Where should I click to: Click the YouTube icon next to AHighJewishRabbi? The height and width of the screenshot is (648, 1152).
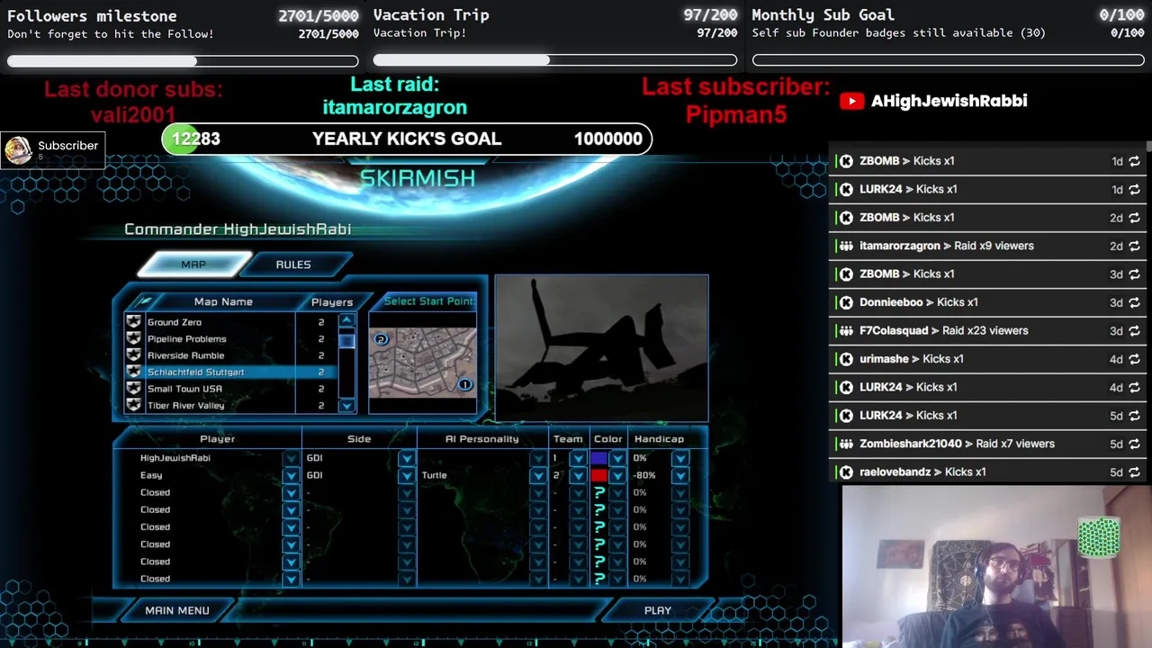coord(851,101)
